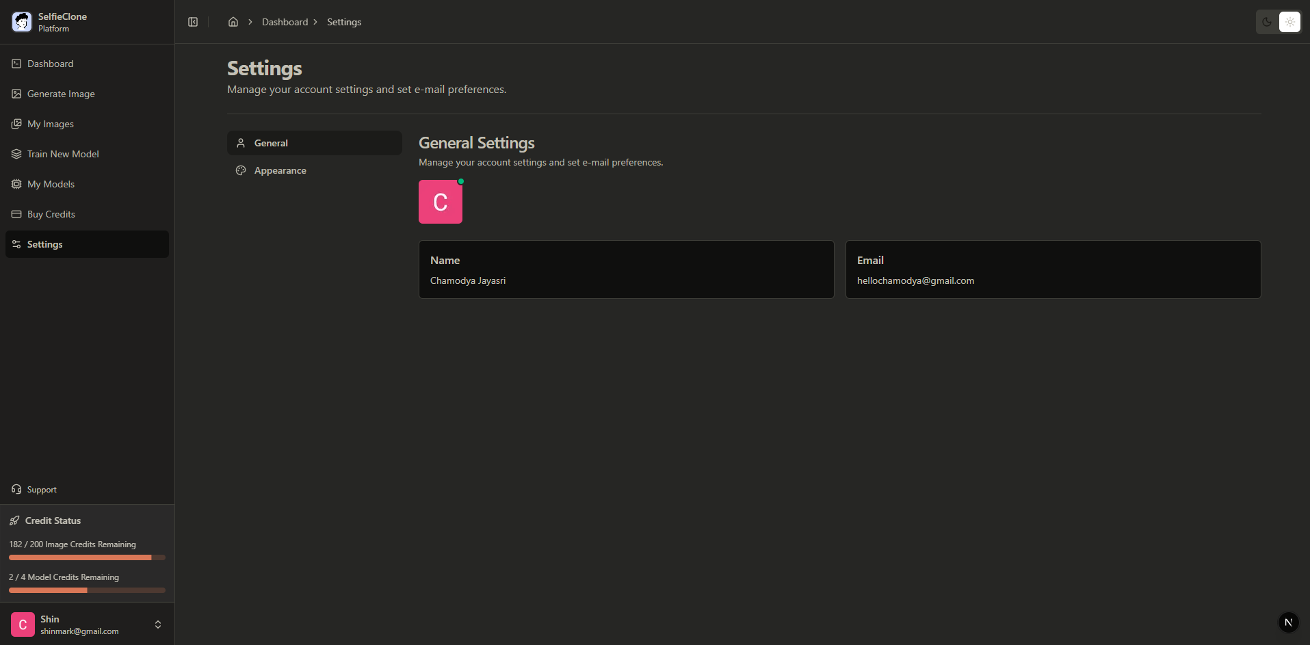Select the General settings tab
1310x645 pixels.
coord(271,142)
